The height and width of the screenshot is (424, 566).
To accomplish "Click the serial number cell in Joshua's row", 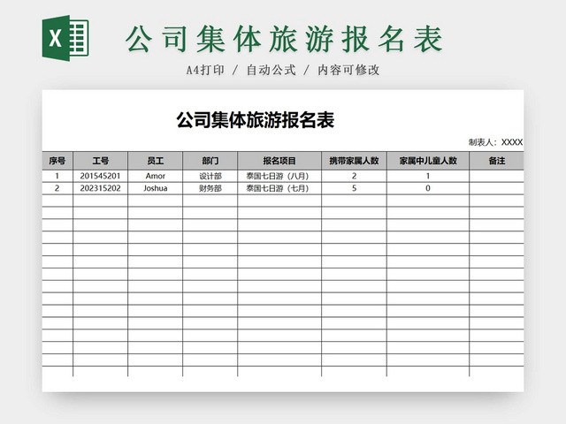I will pyautogui.click(x=57, y=188).
